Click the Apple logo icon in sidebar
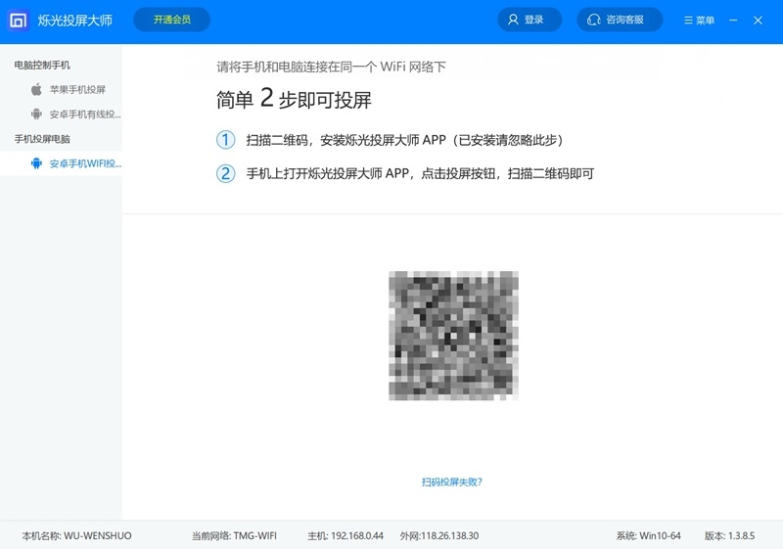 [36, 90]
